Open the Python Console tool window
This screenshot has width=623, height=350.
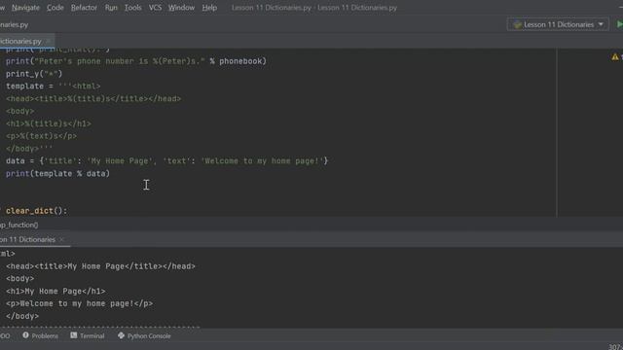pos(144,335)
